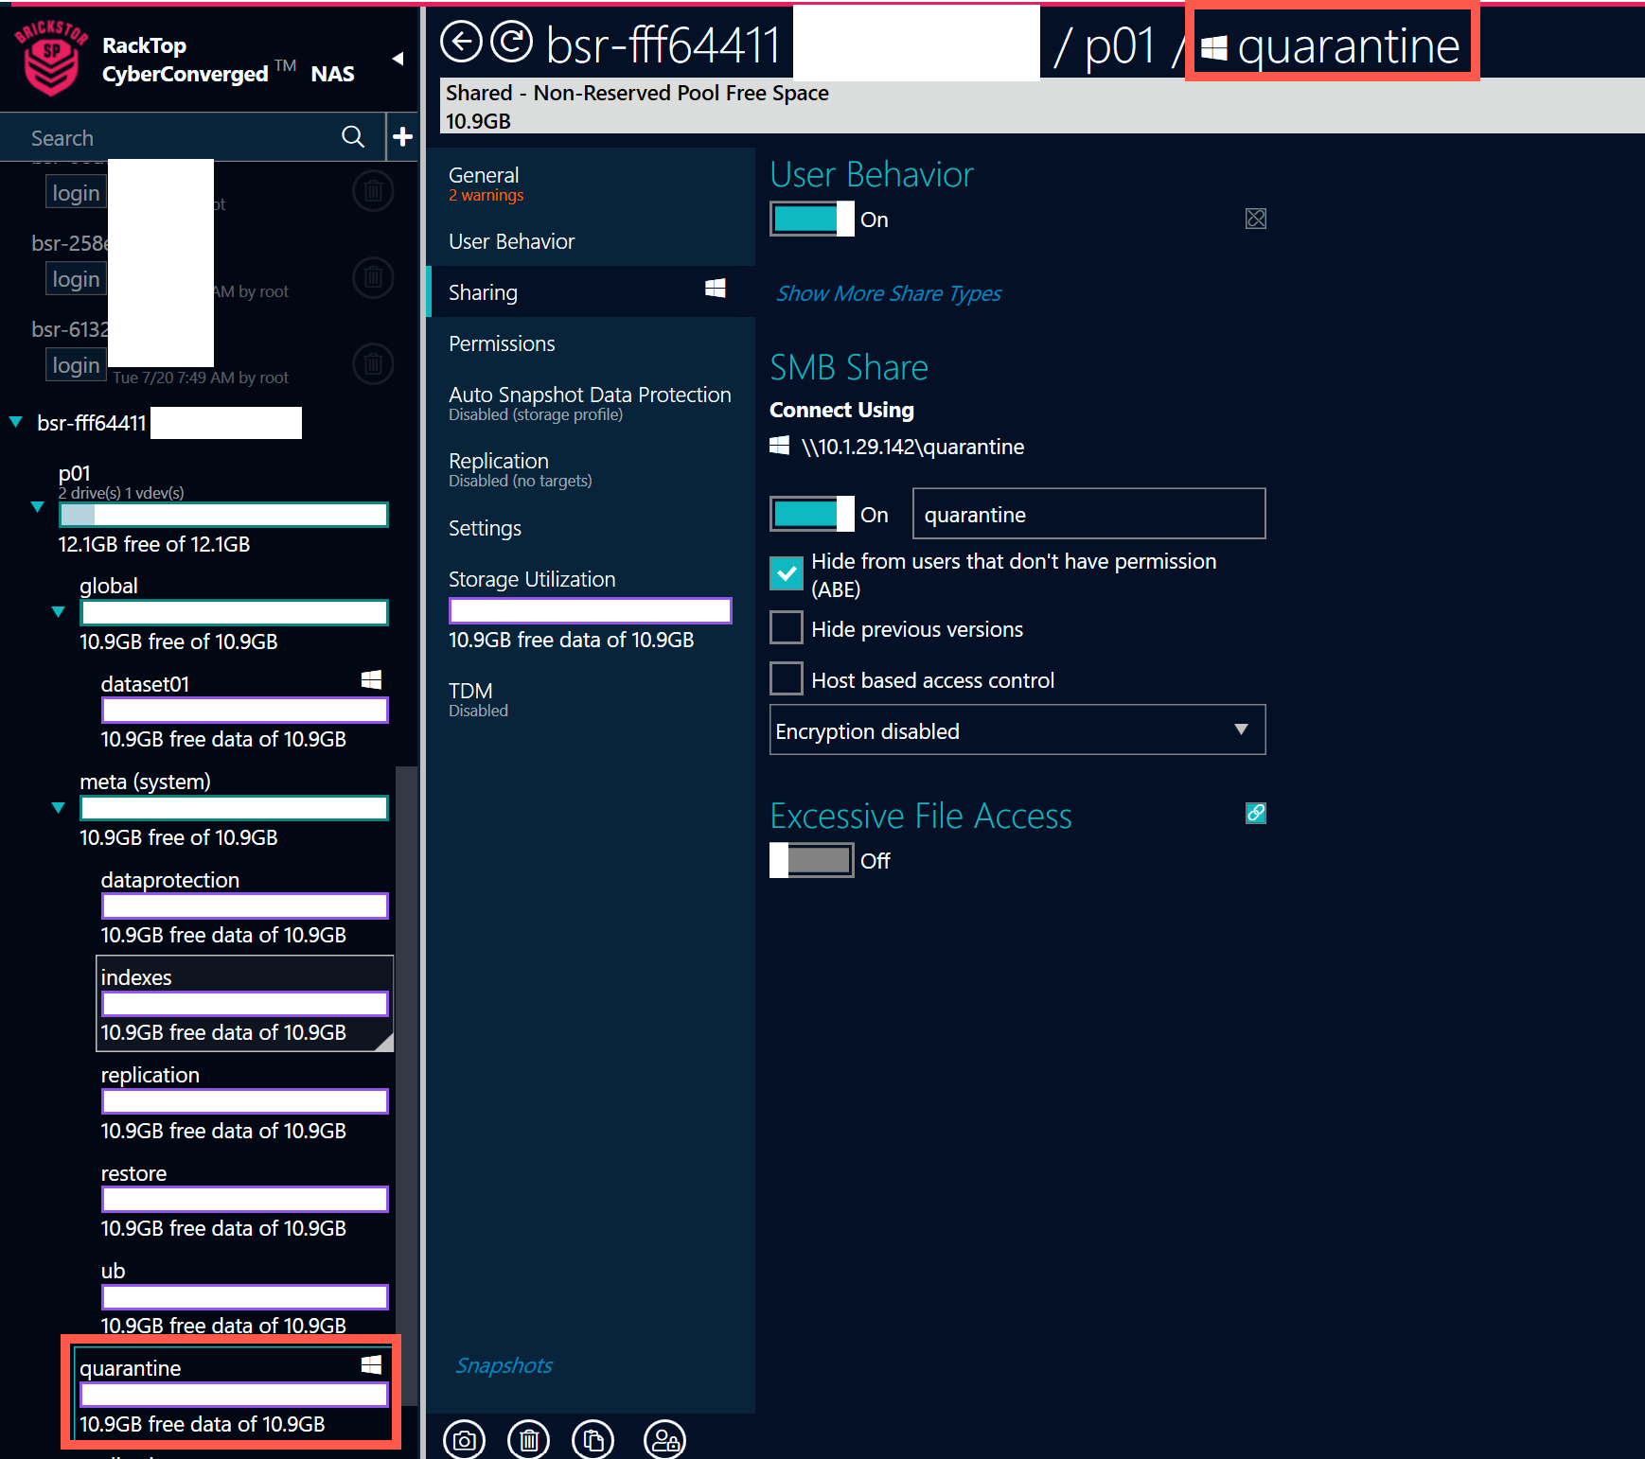Click the refresh icon in header
This screenshot has height=1459, width=1645.
(512, 43)
